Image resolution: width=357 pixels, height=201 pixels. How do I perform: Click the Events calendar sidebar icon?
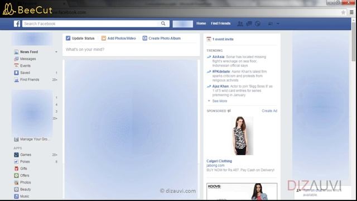(x=16, y=66)
